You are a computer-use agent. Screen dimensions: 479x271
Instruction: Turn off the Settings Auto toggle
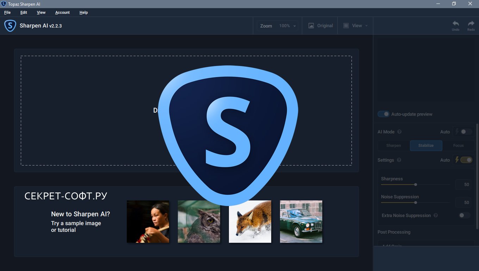[x=466, y=160]
